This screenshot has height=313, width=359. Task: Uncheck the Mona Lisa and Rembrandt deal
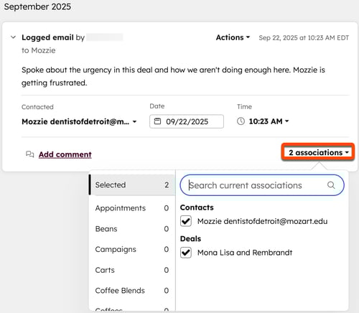[x=186, y=253]
